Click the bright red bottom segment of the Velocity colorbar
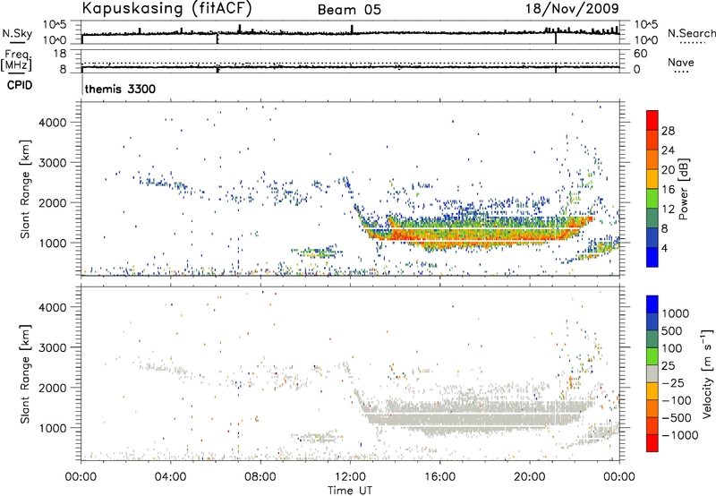The width and height of the screenshot is (716, 496). (x=652, y=443)
